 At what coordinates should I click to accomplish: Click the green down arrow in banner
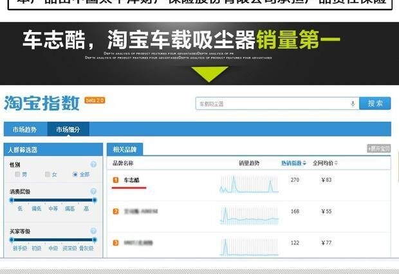pyautogui.click(x=209, y=74)
